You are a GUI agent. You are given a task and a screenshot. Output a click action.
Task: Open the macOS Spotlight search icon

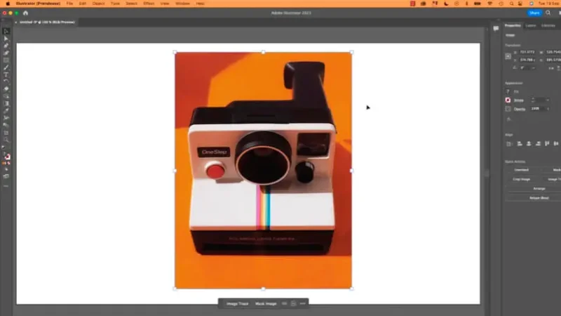click(x=512, y=4)
